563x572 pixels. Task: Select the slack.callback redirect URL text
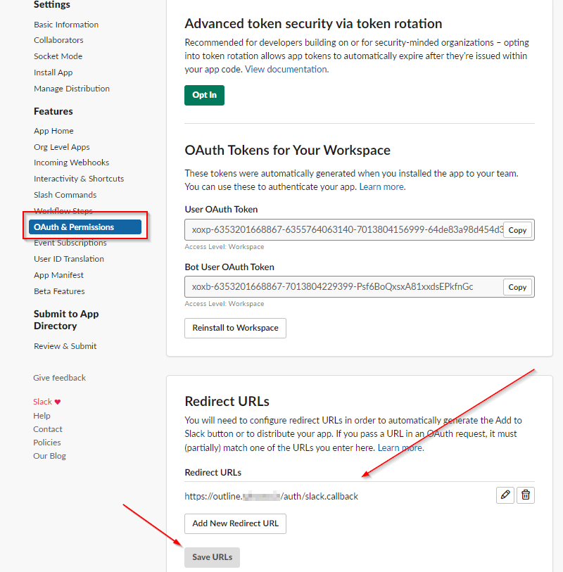(x=271, y=496)
